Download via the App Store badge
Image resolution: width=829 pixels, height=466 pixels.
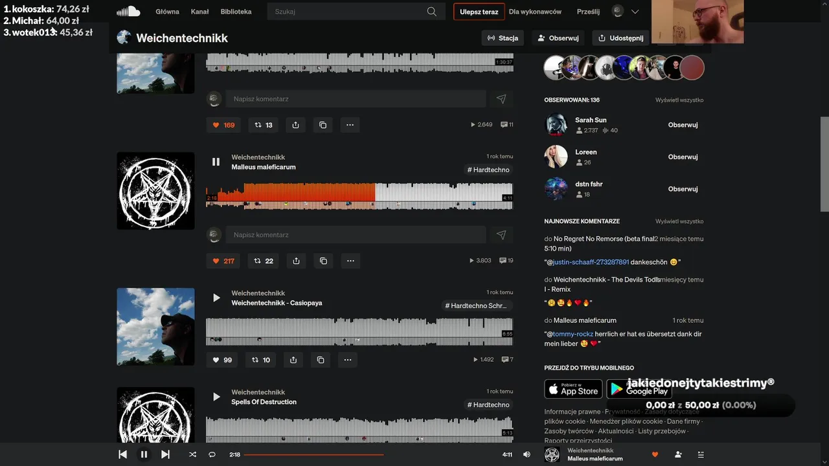pyautogui.click(x=573, y=389)
